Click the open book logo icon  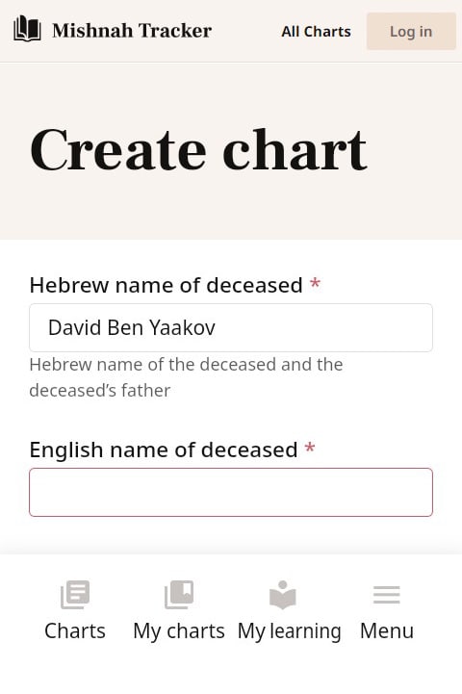[28, 29]
